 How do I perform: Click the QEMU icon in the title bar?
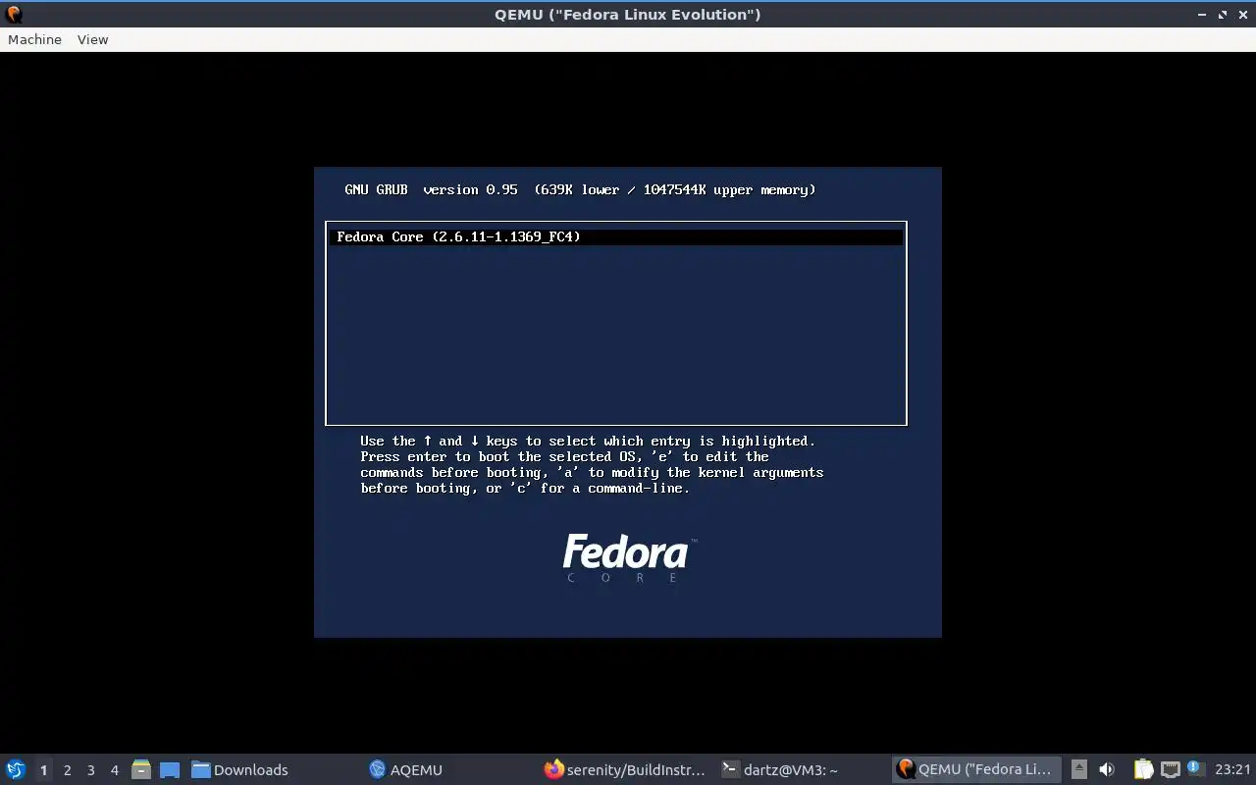pos(14,14)
